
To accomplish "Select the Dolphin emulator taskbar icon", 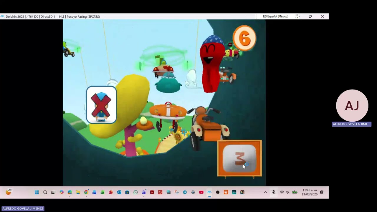I will 209,192.
